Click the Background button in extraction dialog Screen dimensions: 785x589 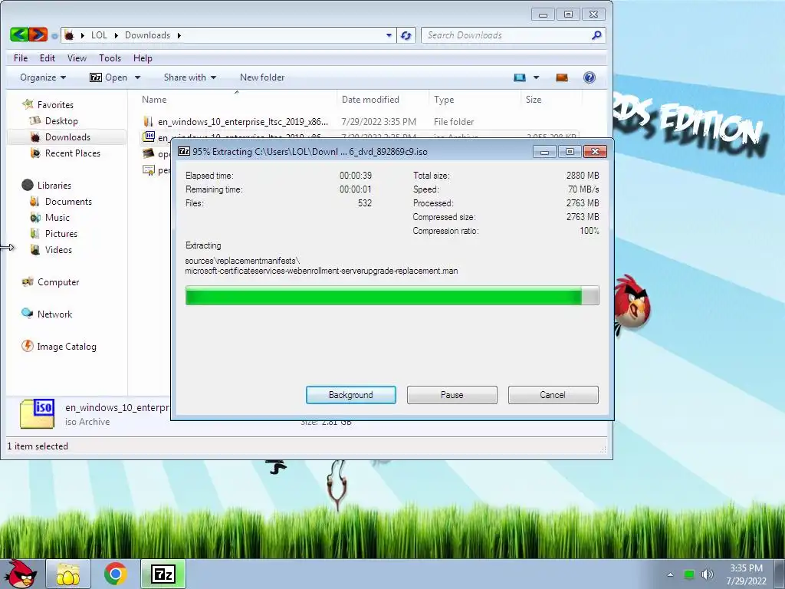[x=351, y=395]
